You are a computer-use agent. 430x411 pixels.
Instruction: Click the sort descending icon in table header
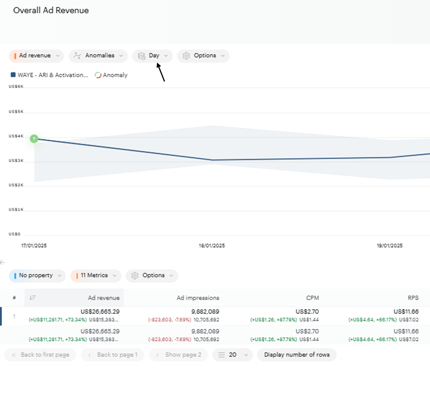coord(33,298)
